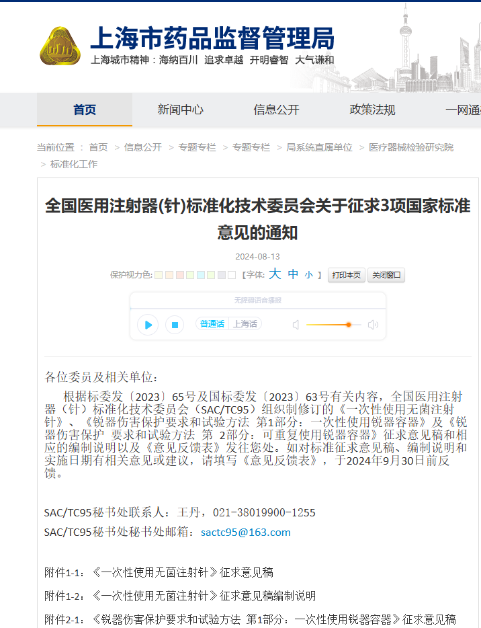The image size is (481, 628).
Task: Open the 首页 navigation tab
Action: [x=85, y=110]
